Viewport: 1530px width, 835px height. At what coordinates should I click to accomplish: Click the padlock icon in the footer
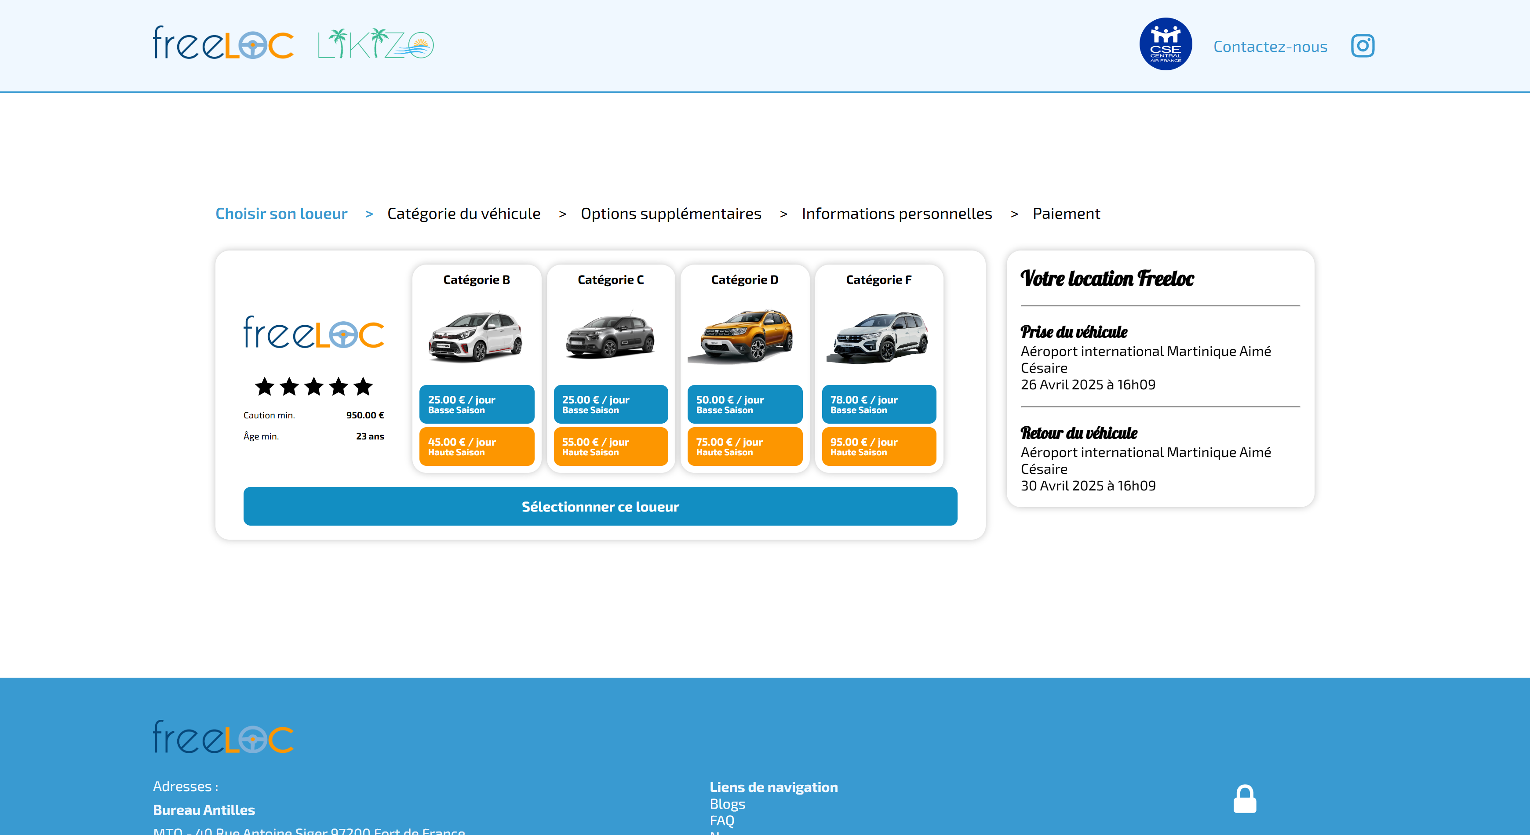[1245, 799]
